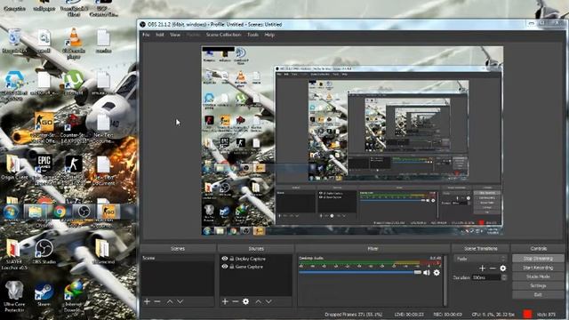Open transition properties gear icon
Screen dimensions: 569x320
tap(502, 268)
